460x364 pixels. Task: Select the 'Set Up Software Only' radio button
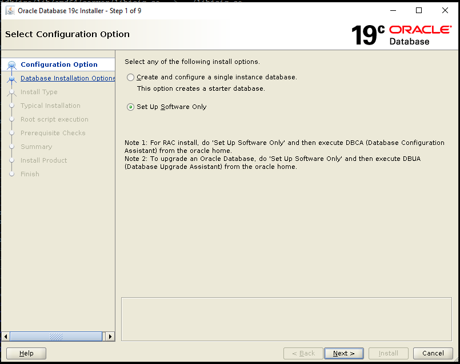pos(130,107)
